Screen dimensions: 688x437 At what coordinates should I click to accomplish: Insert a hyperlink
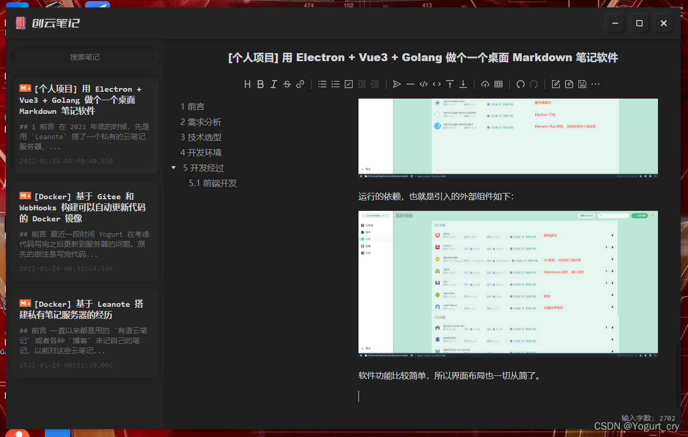point(300,84)
